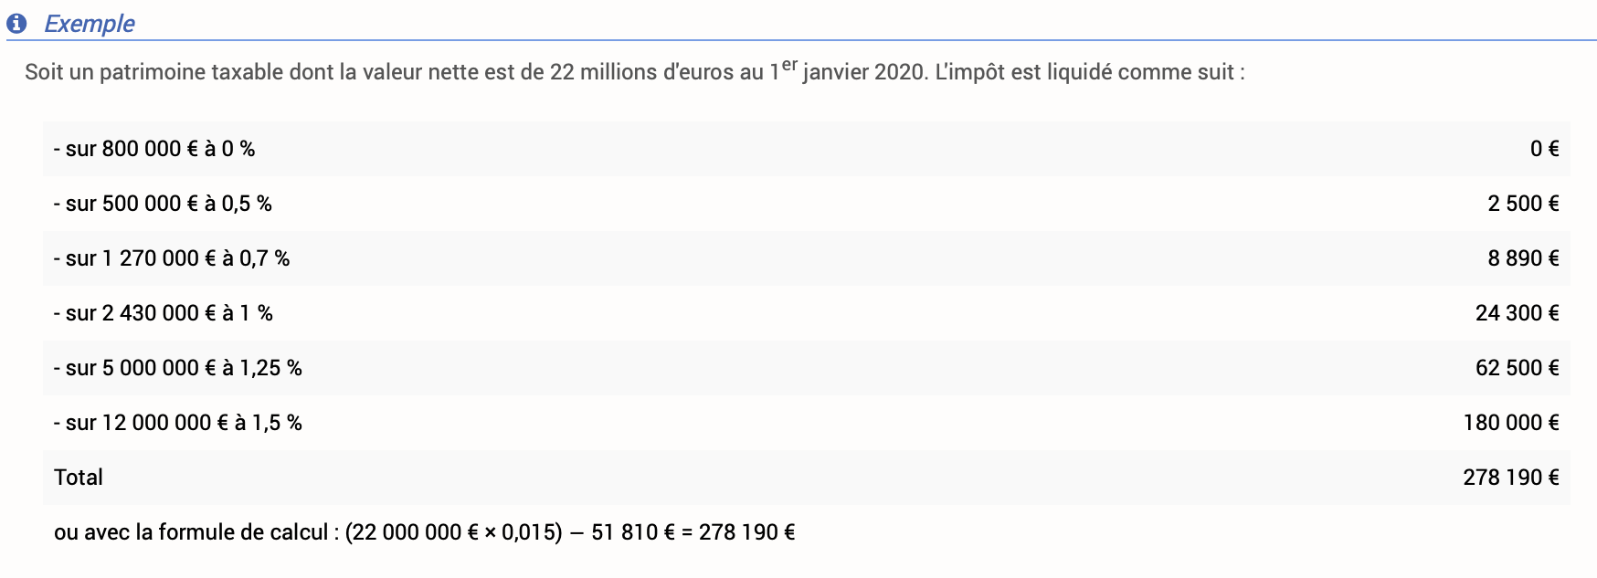Click the total amount 278 190 €
Screen dimensions: 1597x578
[x=1511, y=478]
